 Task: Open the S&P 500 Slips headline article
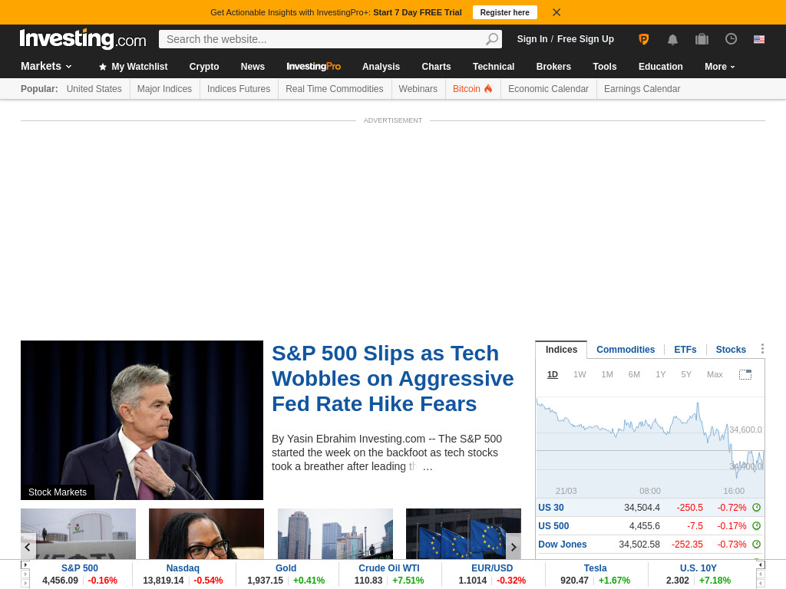pos(392,379)
